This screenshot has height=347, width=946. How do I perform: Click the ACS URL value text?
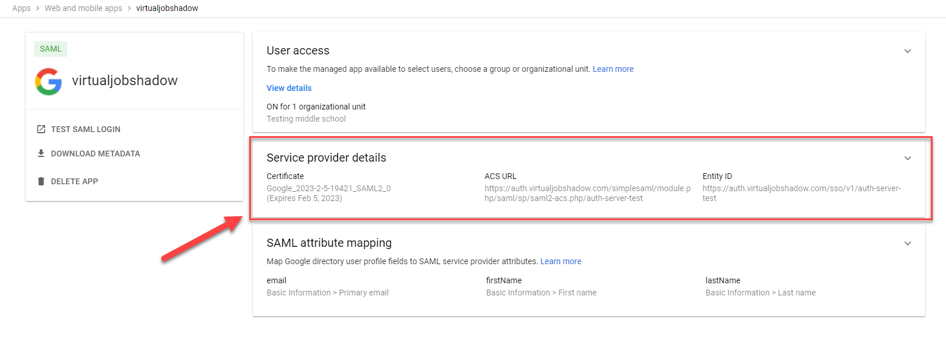point(588,193)
